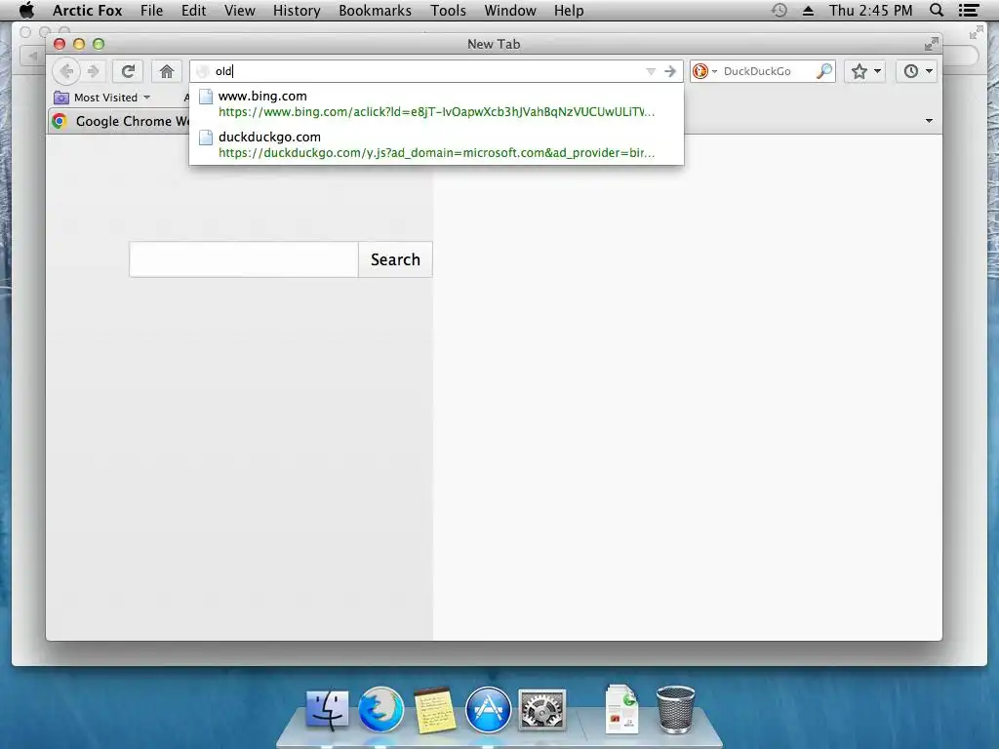Open System Preferences from the Dock
The image size is (999, 749).
pyautogui.click(x=542, y=710)
